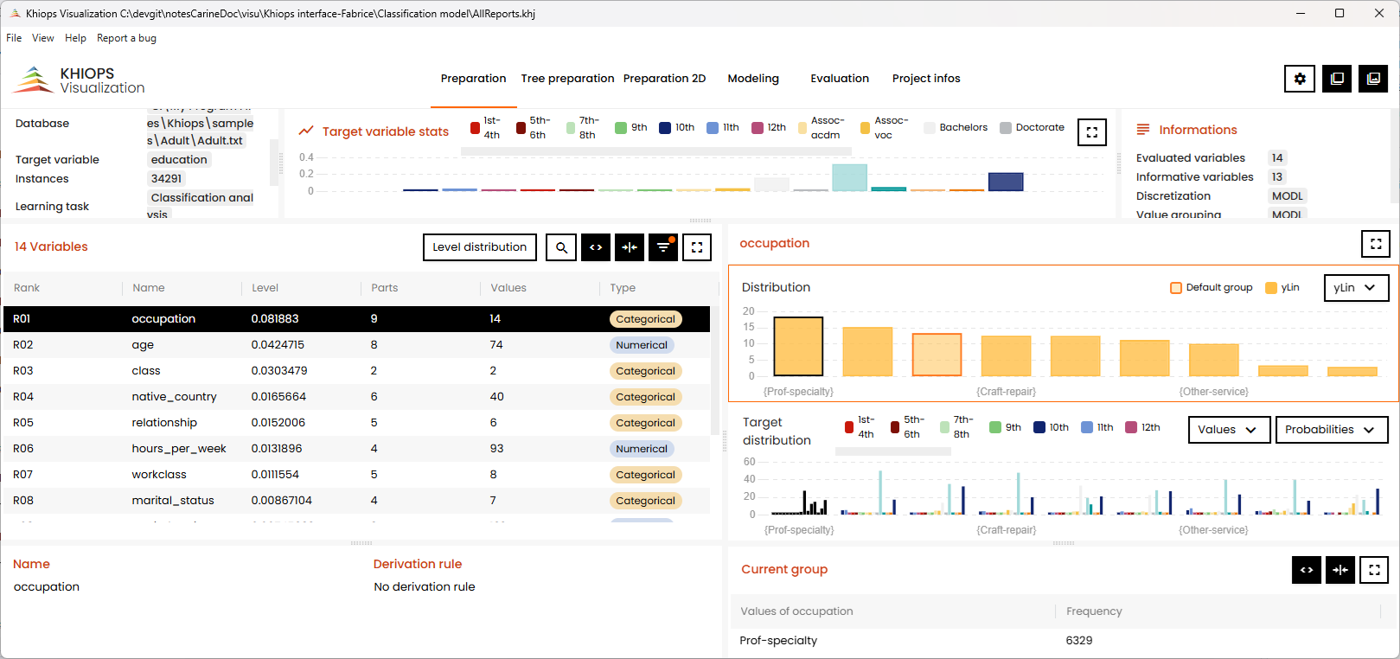Click the Assoc-voc color swatch in stats legend
The image size is (1400, 659).
(x=865, y=128)
